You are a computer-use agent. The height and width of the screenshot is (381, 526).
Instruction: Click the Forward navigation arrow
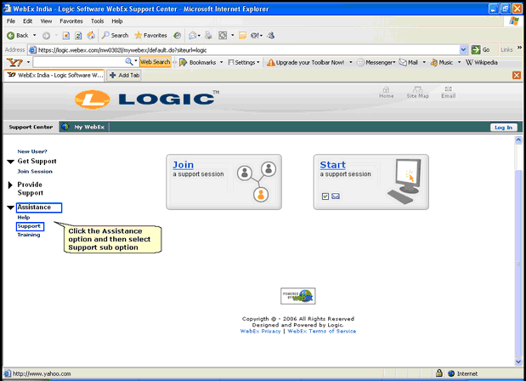[46, 35]
